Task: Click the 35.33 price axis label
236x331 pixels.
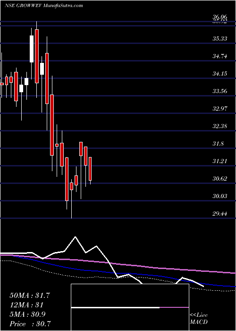Action: click(x=220, y=39)
